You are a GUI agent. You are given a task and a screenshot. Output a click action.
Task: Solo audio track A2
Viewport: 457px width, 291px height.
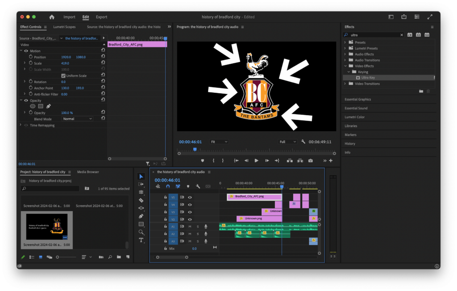click(198, 234)
